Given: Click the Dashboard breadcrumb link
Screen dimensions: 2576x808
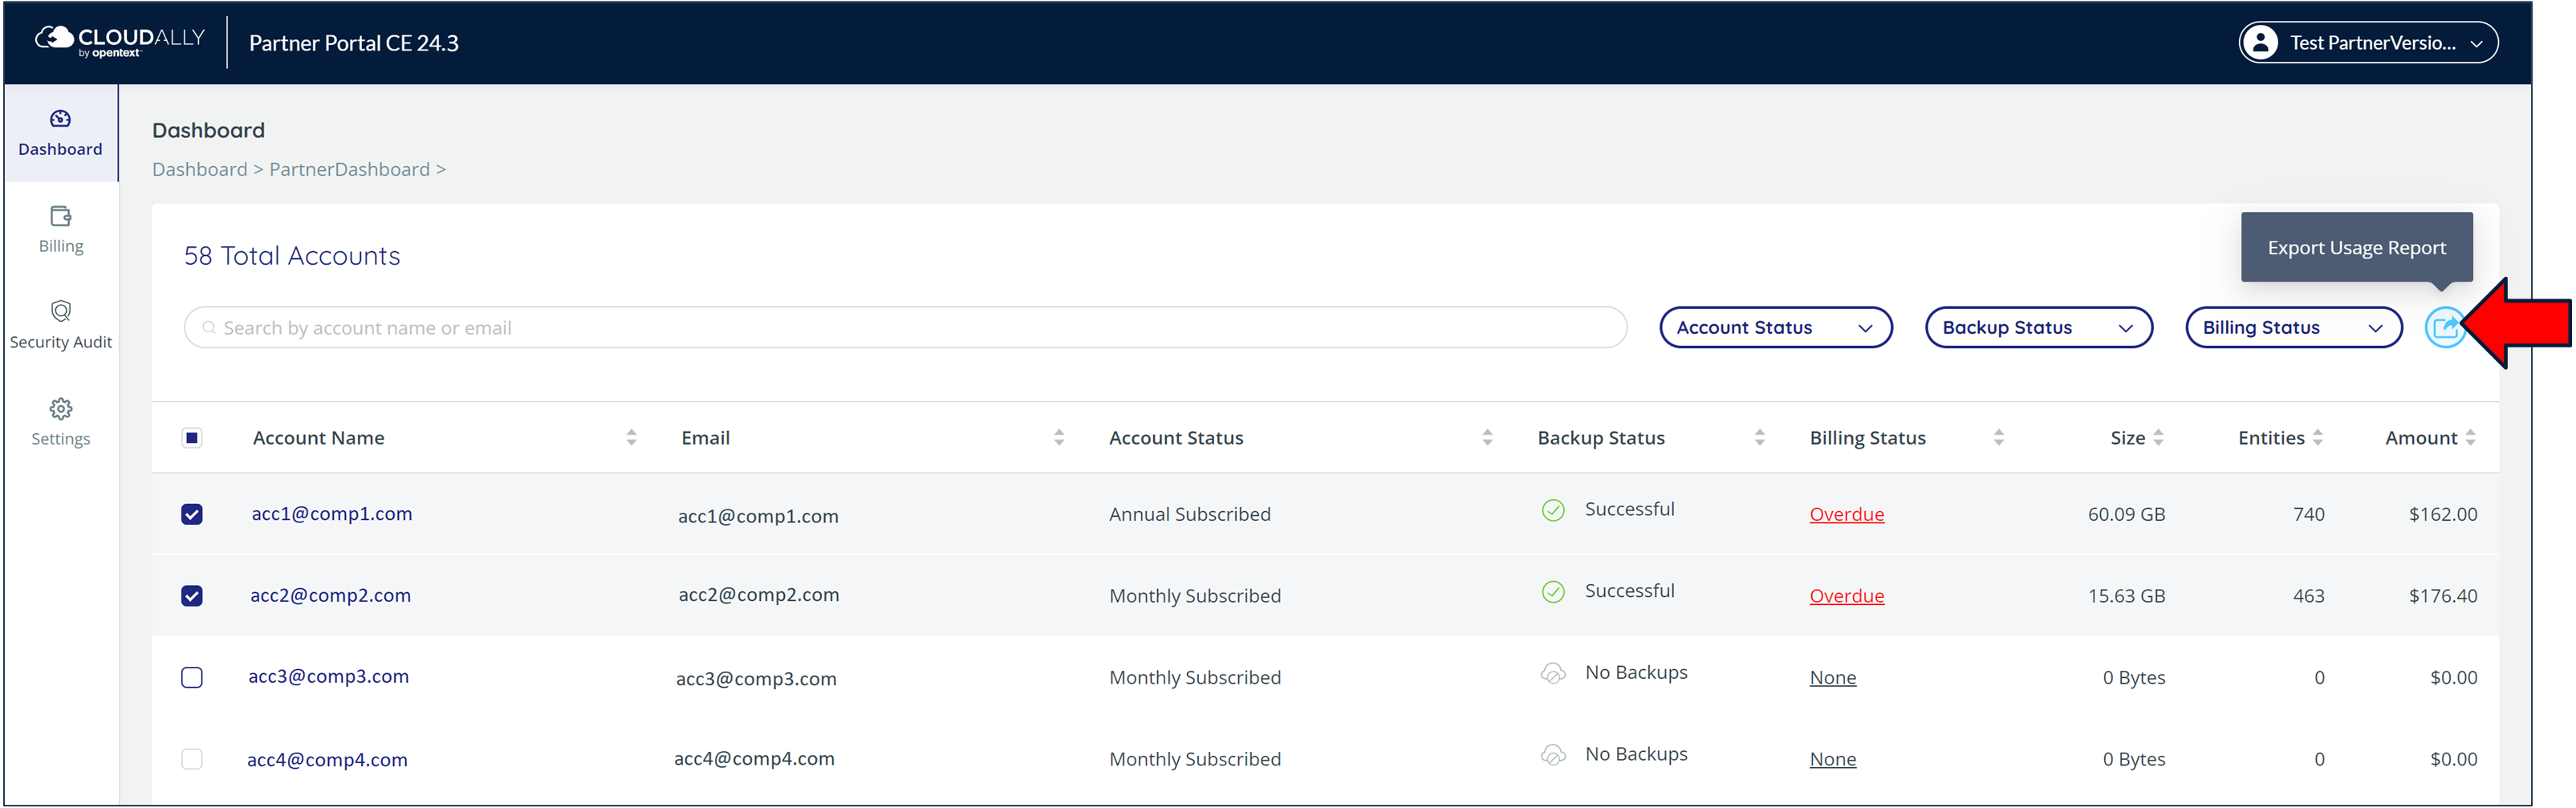Looking at the screenshot, I should (199, 169).
